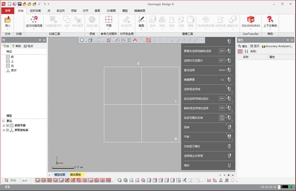Toggle the properties panel pin icon
Image resolution: width=296 pixels, height=191 pixels.
click(288, 40)
